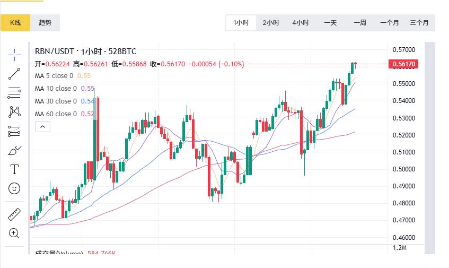The width and height of the screenshot is (449, 268).
Task: Switch to the K线 tab
Action: [x=15, y=23]
